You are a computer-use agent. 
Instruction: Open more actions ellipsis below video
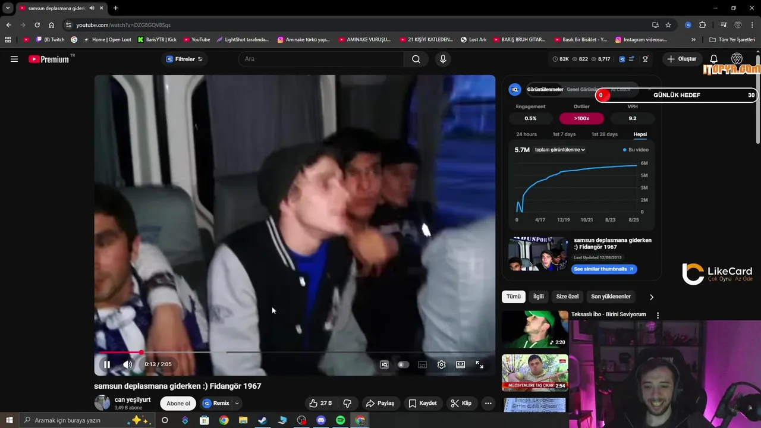click(x=488, y=403)
